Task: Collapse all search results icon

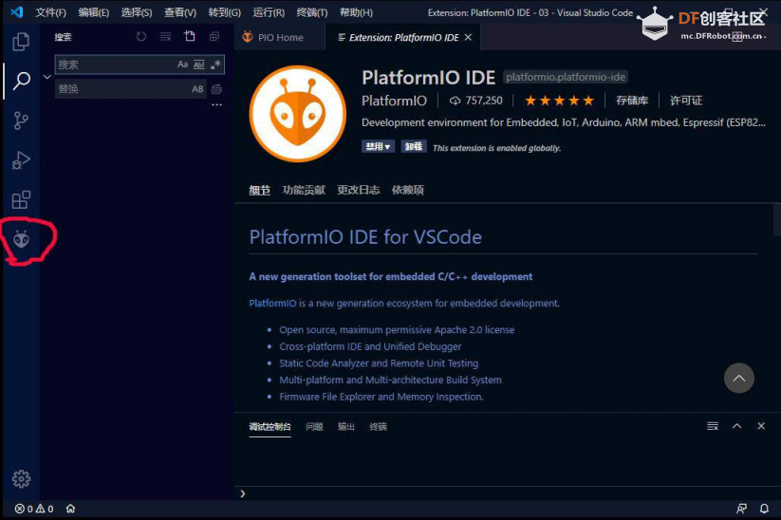Action: (214, 36)
